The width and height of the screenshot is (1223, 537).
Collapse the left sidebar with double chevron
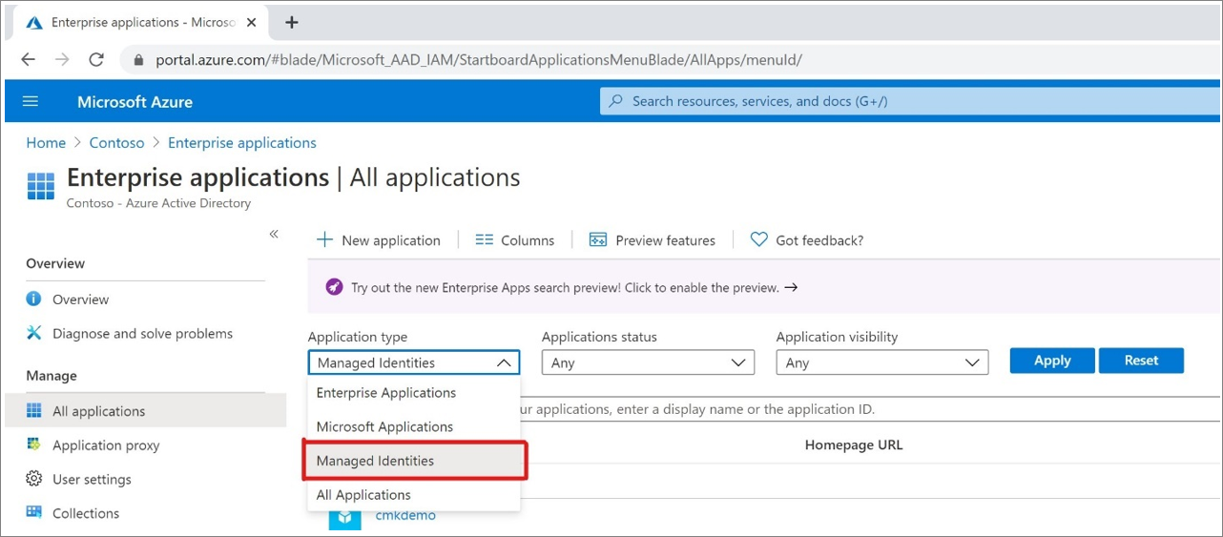point(274,234)
